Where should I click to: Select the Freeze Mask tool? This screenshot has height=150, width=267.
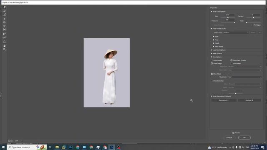pyautogui.click(x=5, y=34)
